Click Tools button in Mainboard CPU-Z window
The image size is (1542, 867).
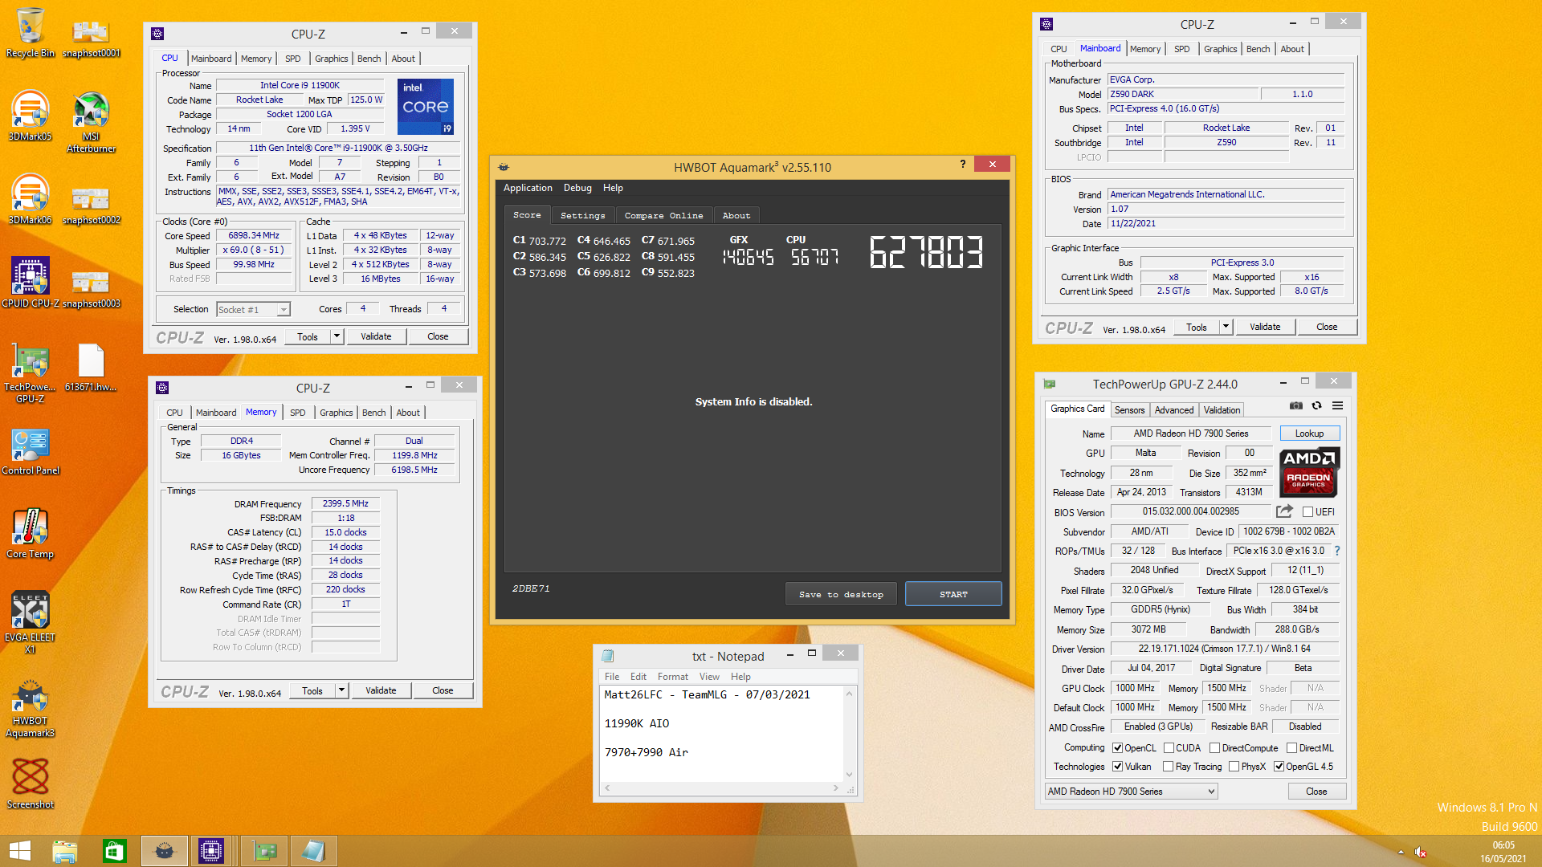click(x=1197, y=327)
